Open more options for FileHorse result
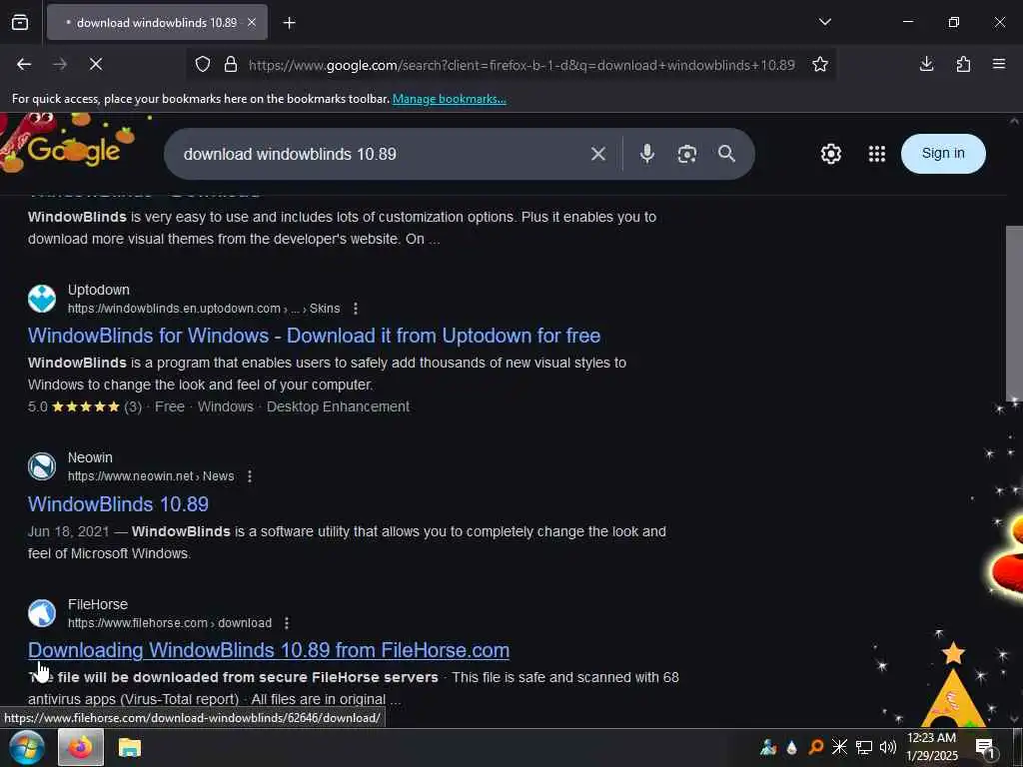Viewport: 1023px width, 767px height. coord(287,623)
